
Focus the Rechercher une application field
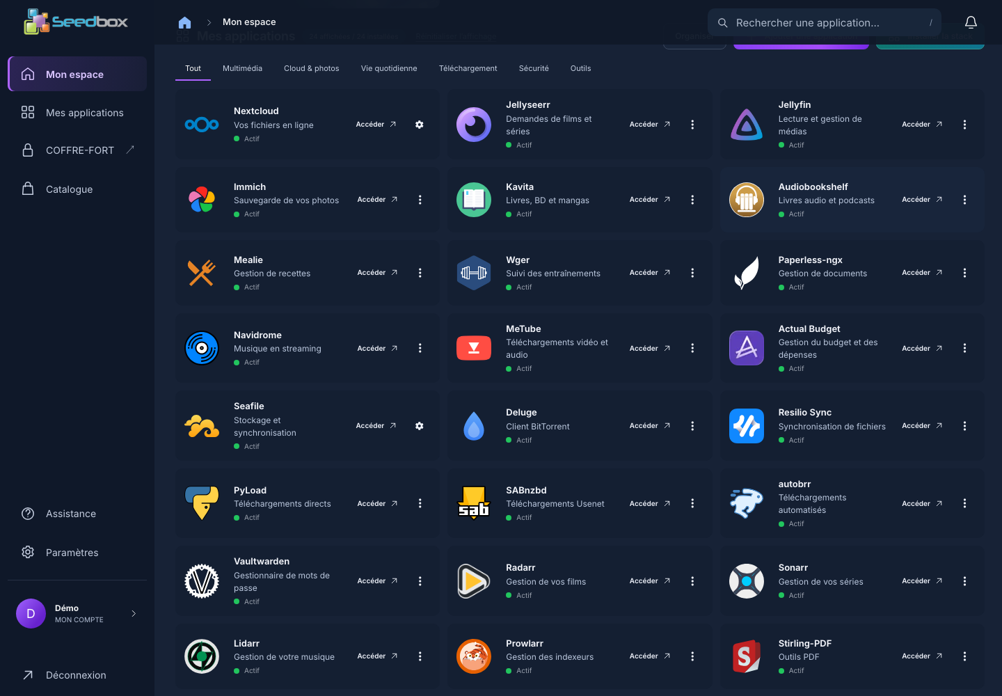click(x=825, y=22)
